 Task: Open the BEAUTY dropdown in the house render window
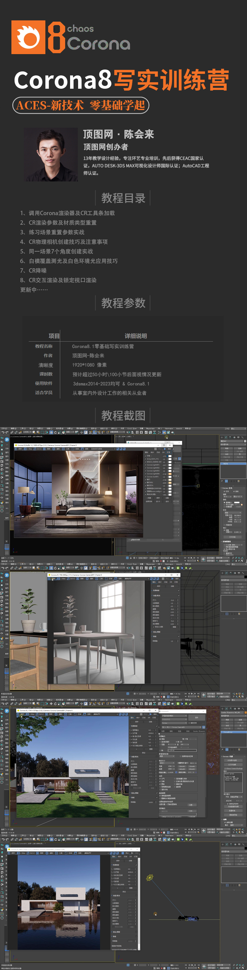(x=97, y=714)
